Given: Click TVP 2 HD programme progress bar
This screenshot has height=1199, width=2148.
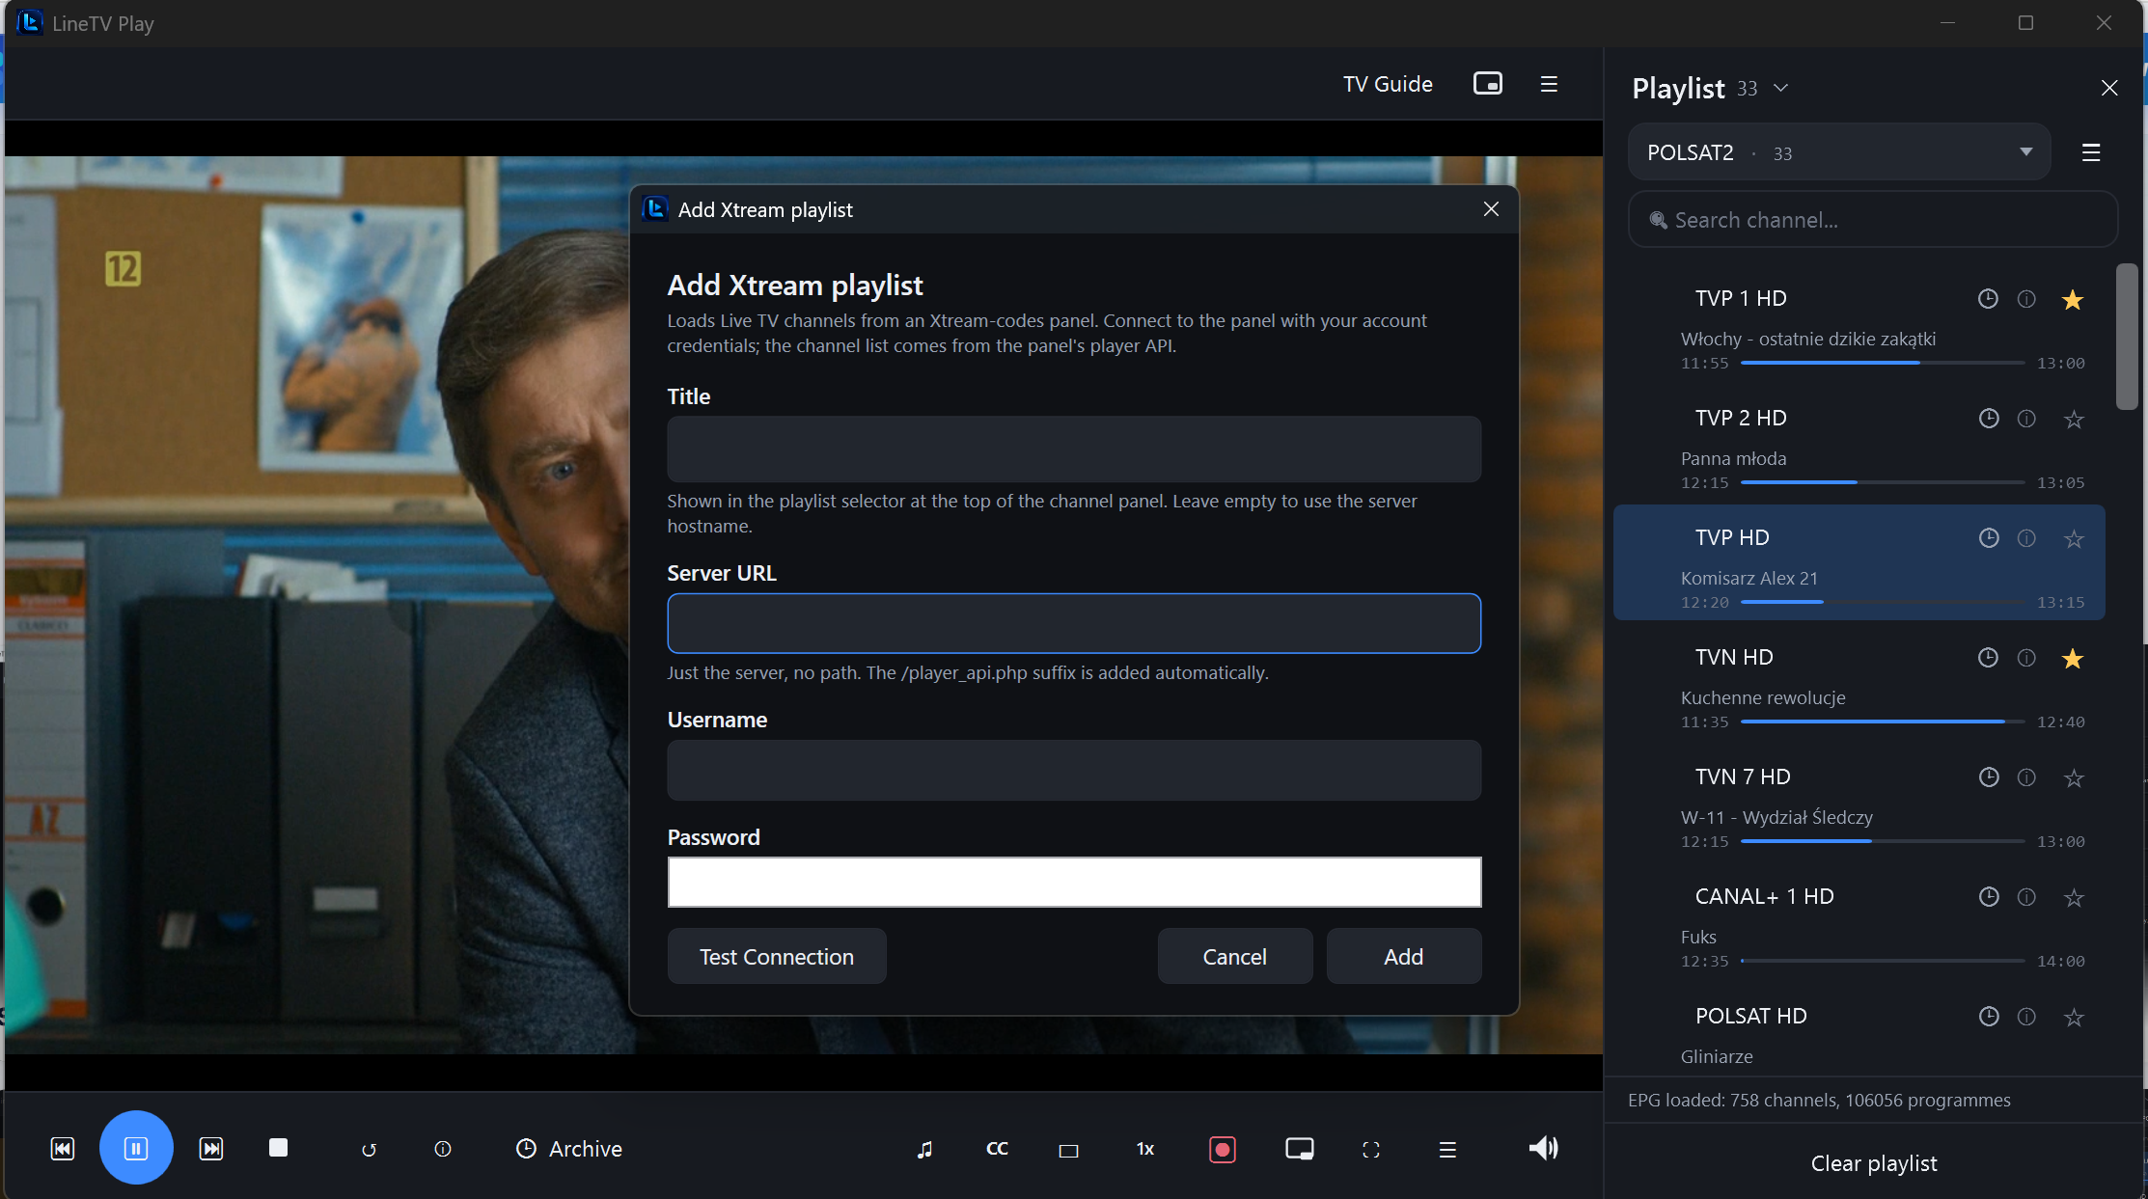Looking at the screenshot, I should click(x=1882, y=482).
